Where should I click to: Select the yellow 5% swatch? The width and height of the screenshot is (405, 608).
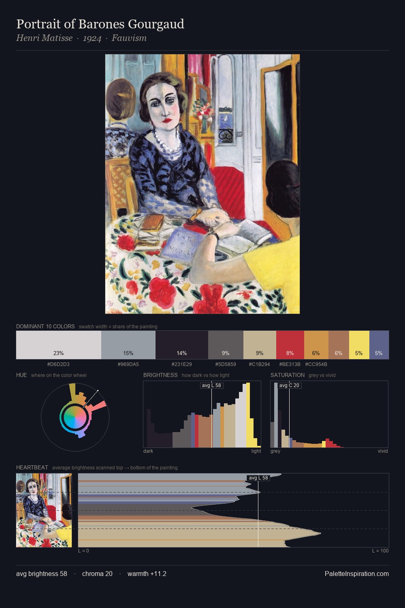[x=359, y=345]
